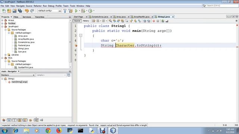
Task: Open the Refactor menu
Action: 37,6
